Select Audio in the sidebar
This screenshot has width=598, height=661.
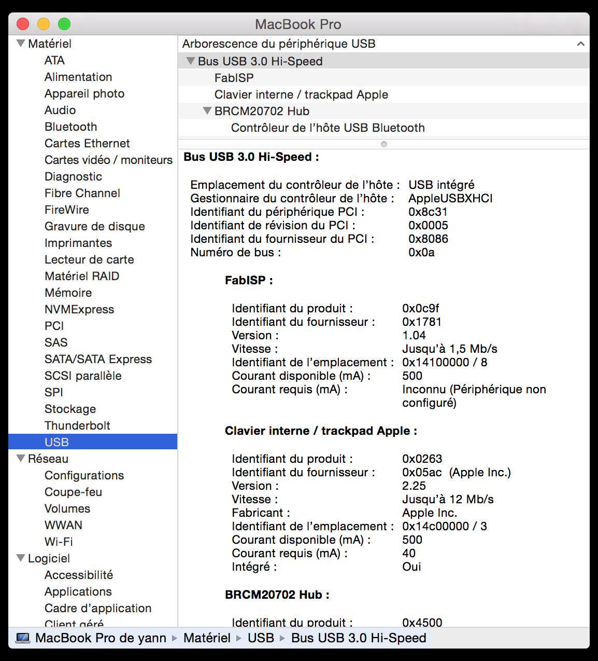[60, 110]
